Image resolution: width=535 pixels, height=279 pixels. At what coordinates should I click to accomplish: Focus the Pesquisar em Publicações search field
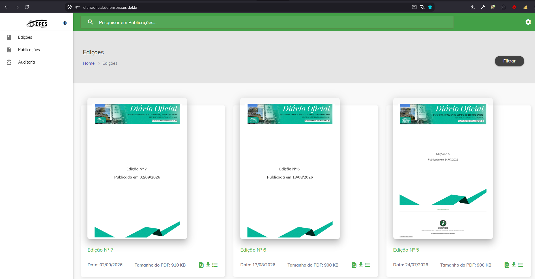coord(267,22)
